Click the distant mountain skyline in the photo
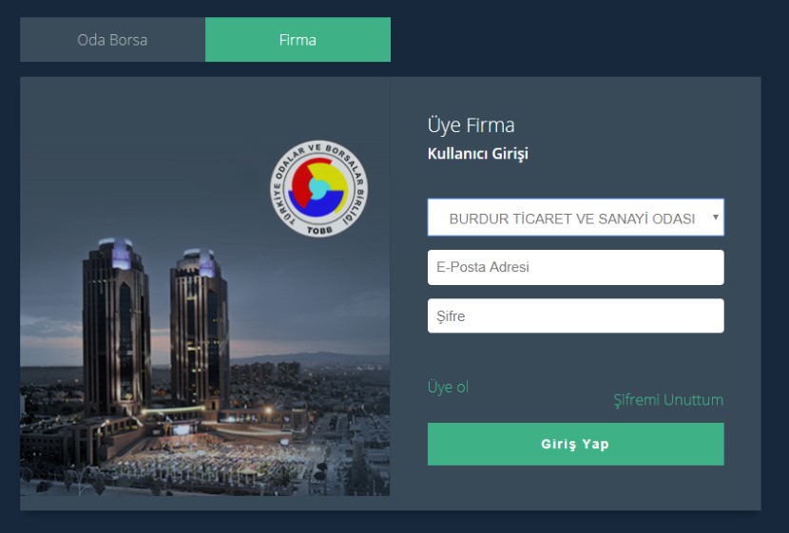This screenshot has width=789, height=533. coord(312,358)
